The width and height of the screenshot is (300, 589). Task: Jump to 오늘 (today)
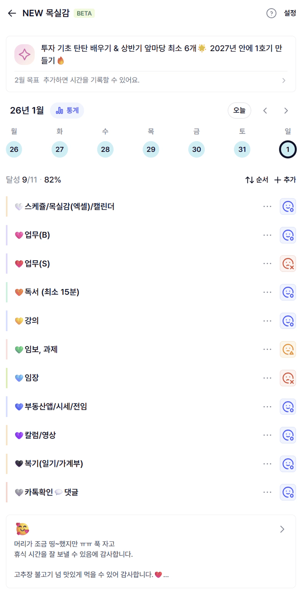click(x=239, y=111)
